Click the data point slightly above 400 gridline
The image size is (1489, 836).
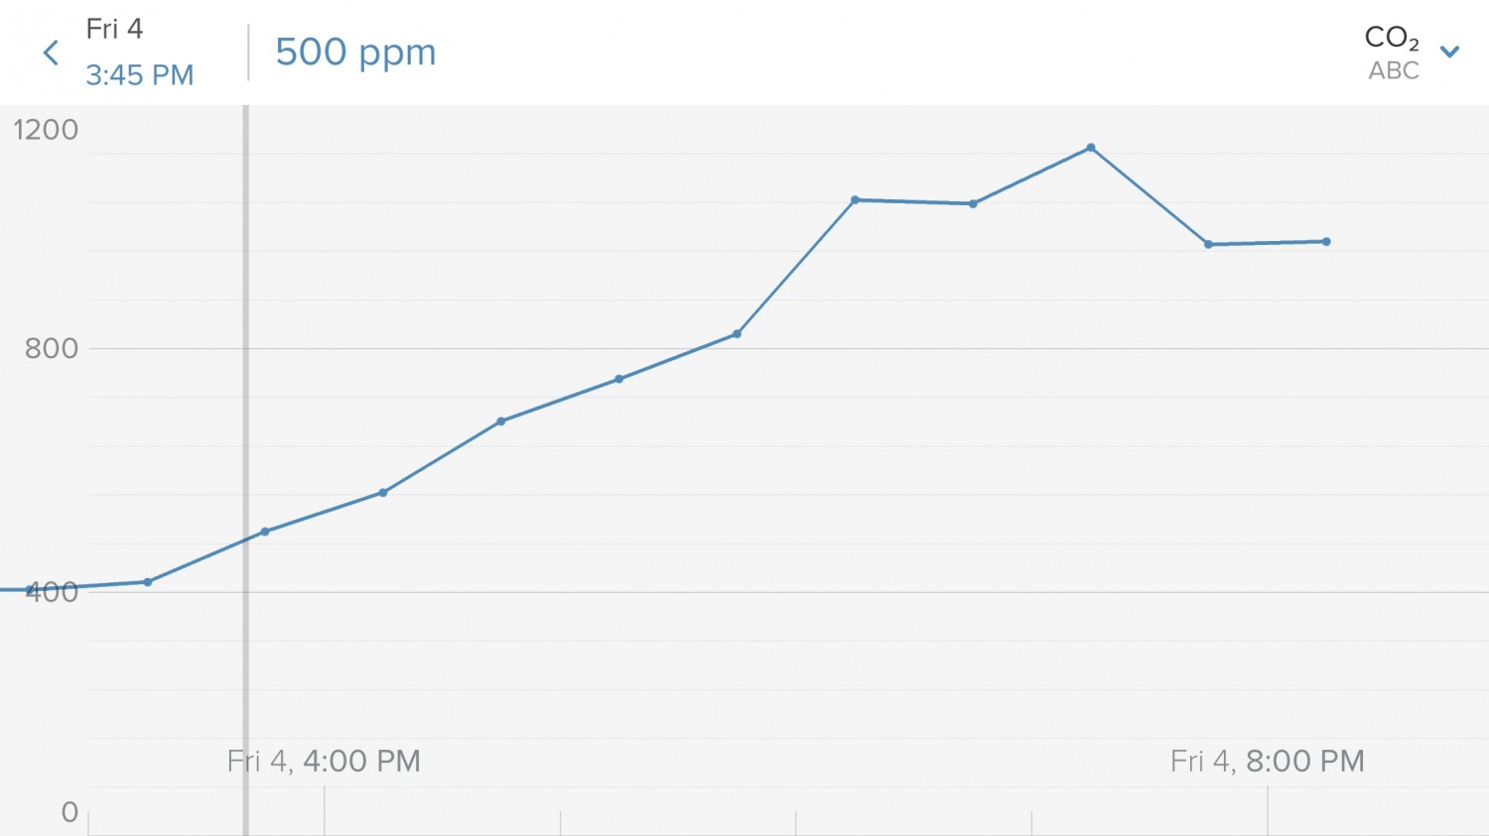[148, 582]
